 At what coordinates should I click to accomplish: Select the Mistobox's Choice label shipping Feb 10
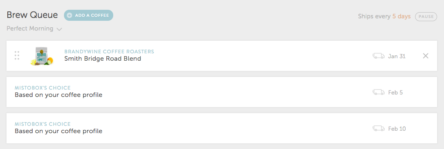coord(42,124)
